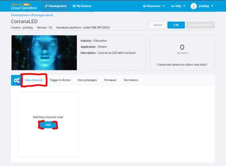Image resolution: width=226 pixels, height=166 pixels.
Task: Click the list icon beside My Devices
Action: coord(74,6)
